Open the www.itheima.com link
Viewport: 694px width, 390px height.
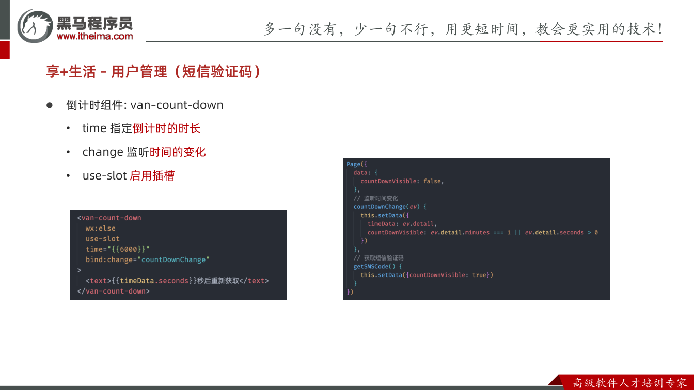point(94,36)
